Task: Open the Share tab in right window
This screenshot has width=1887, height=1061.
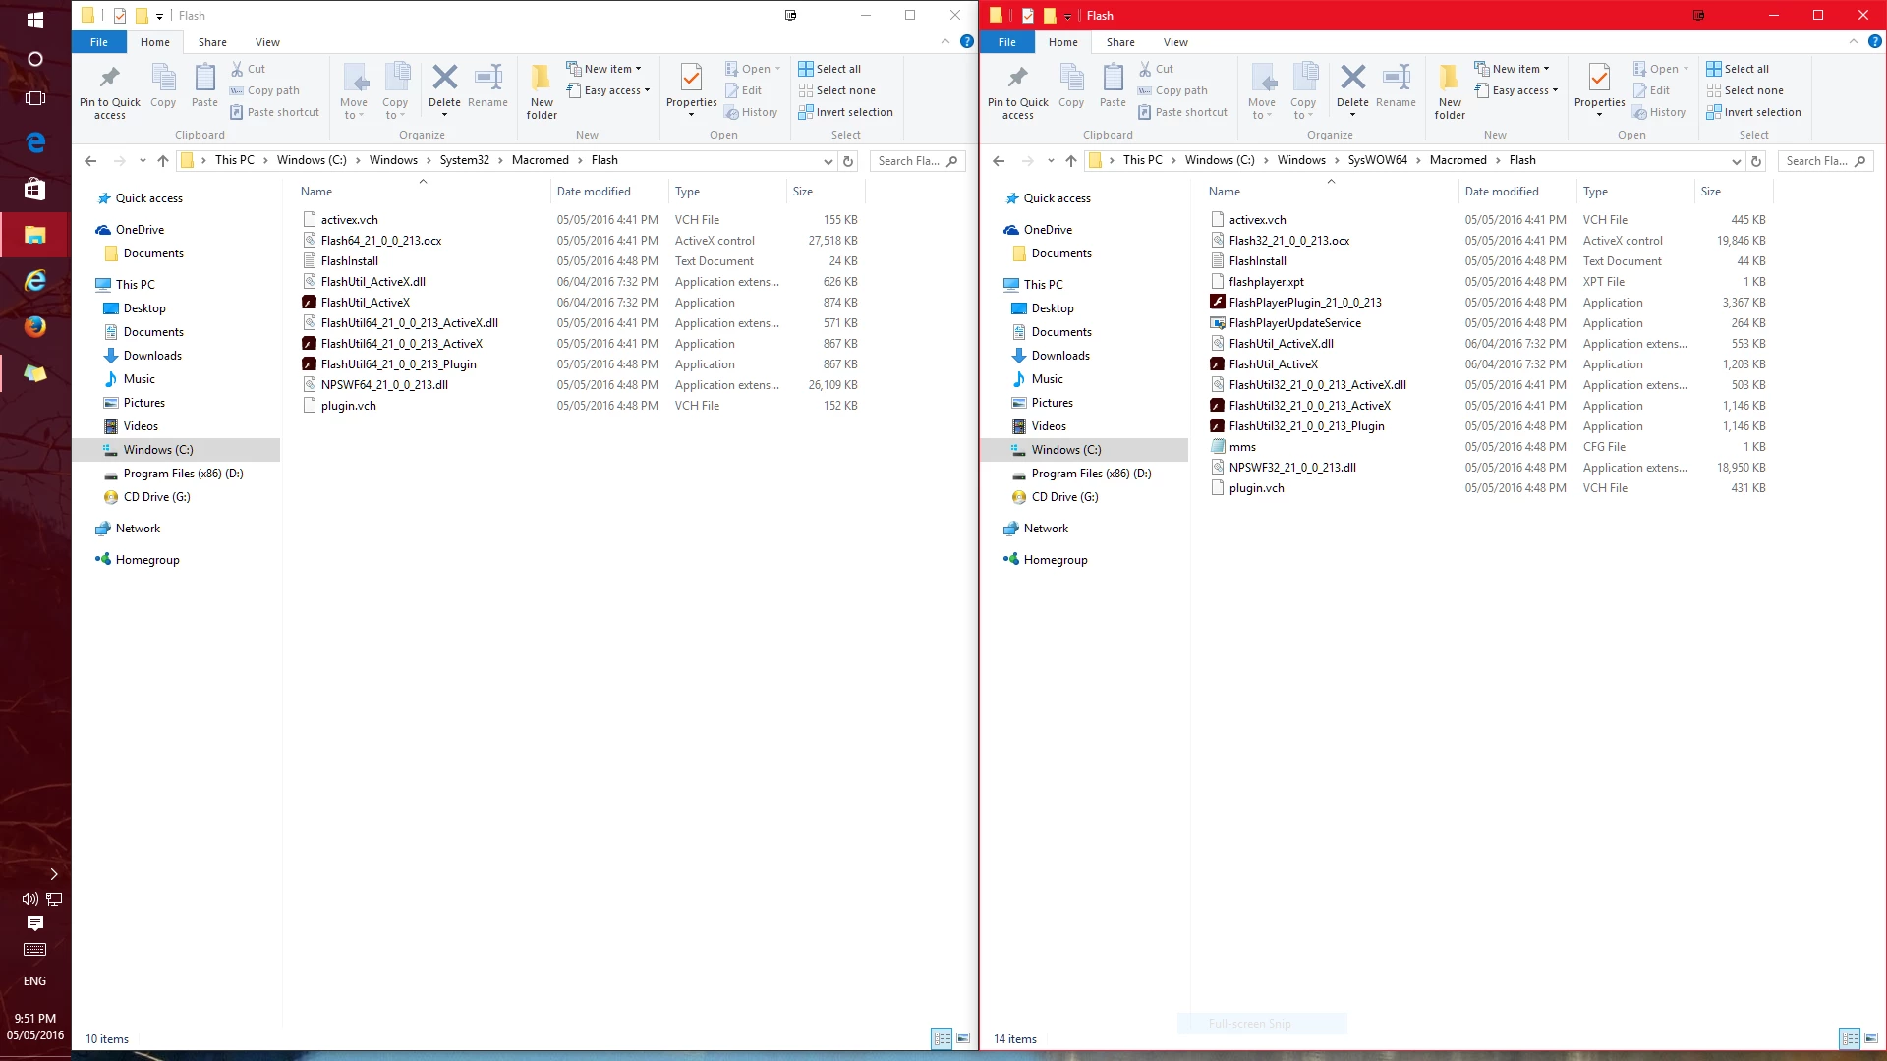Action: pyautogui.click(x=1119, y=42)
